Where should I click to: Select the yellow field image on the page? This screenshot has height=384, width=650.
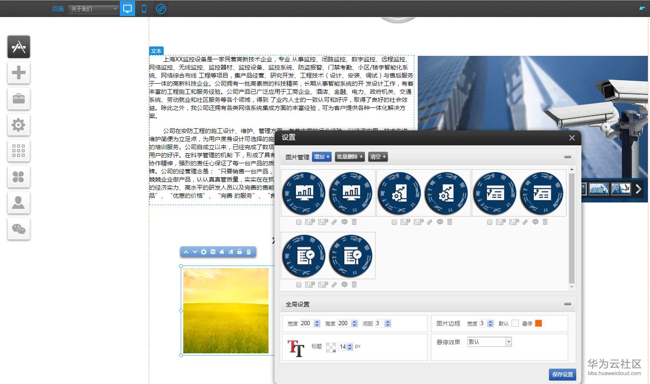point(226,310)
